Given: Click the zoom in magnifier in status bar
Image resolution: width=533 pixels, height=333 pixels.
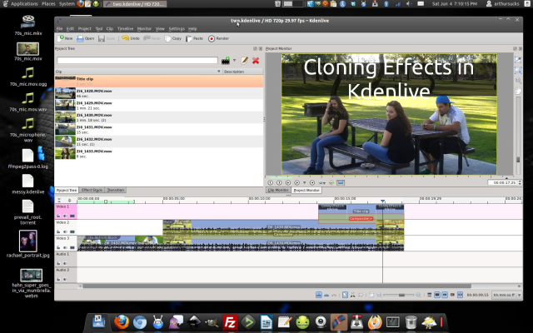Looking at the screenshot, I should tap(418, 295).
